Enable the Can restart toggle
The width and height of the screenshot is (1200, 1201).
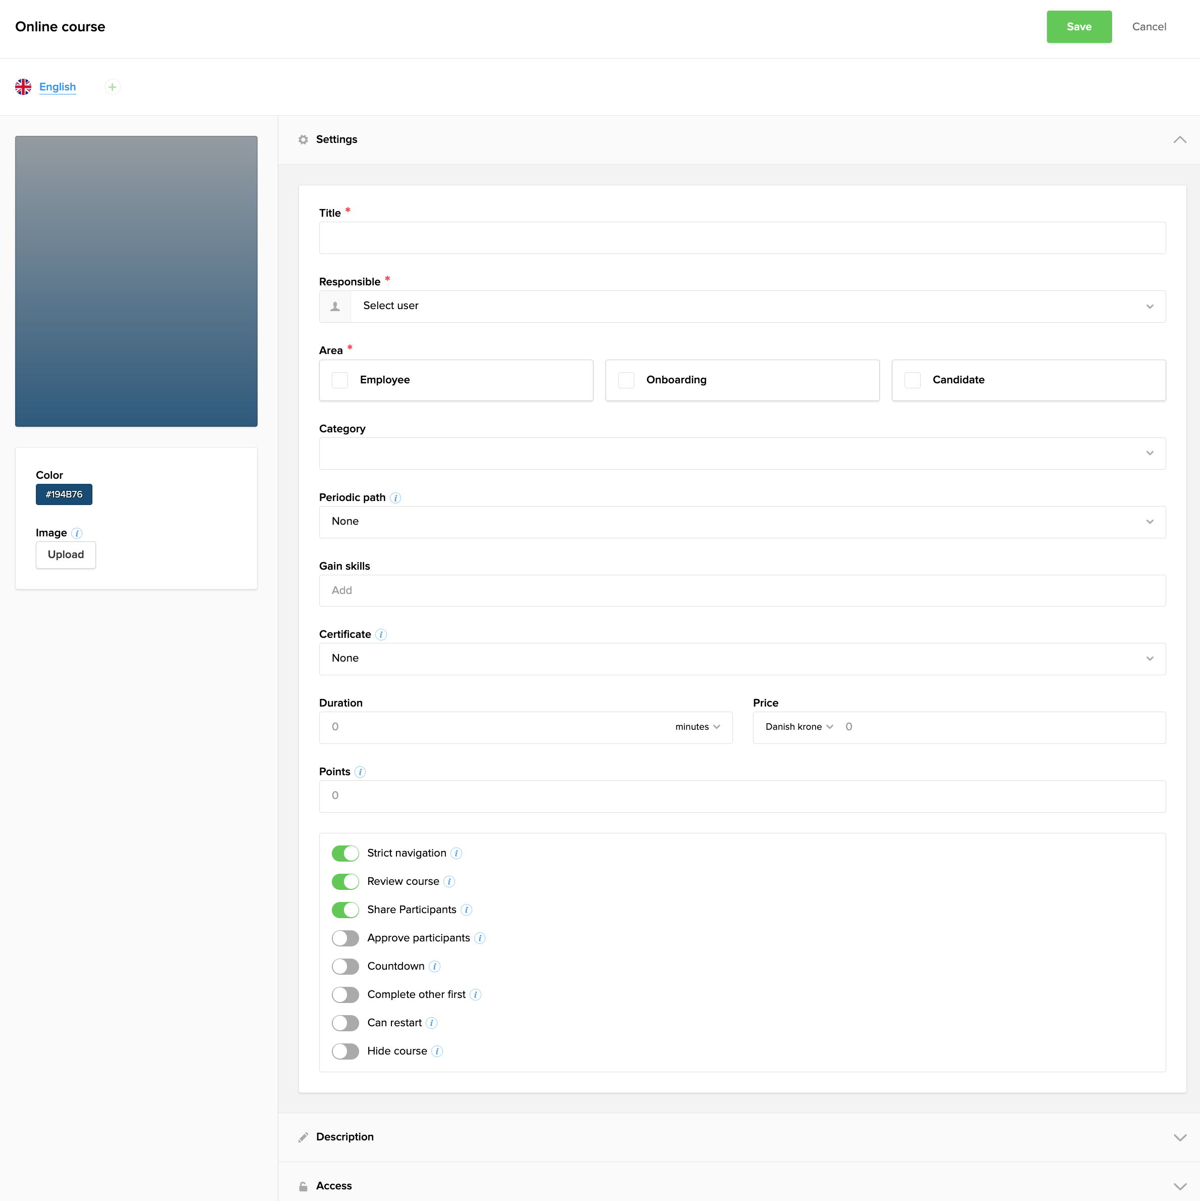point(345,1023)
